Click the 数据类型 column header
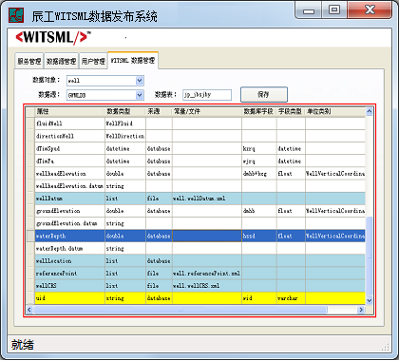Image resolution: width=399 pixels, height=361 pixels. [125, 111]
